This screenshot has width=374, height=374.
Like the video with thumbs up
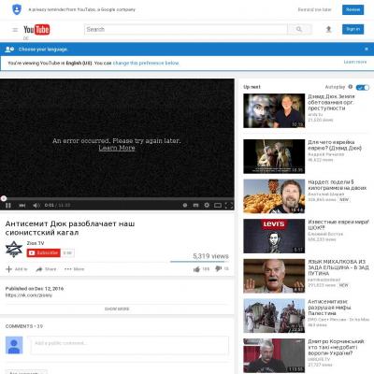196,268
